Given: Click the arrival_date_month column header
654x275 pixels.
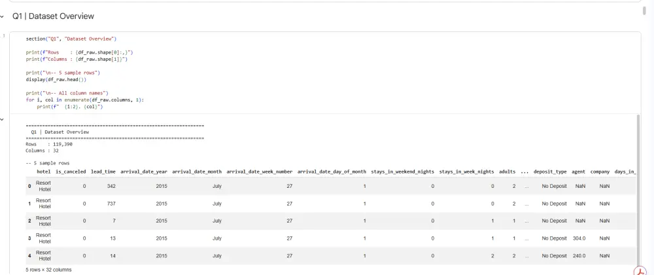Looking at the screenshot, I should tap(197, 172).
